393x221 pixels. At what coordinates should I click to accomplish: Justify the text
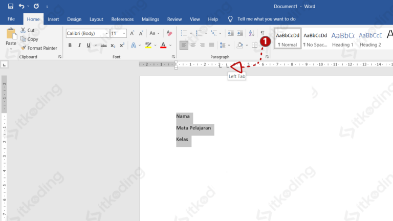[x=211, y=45]
